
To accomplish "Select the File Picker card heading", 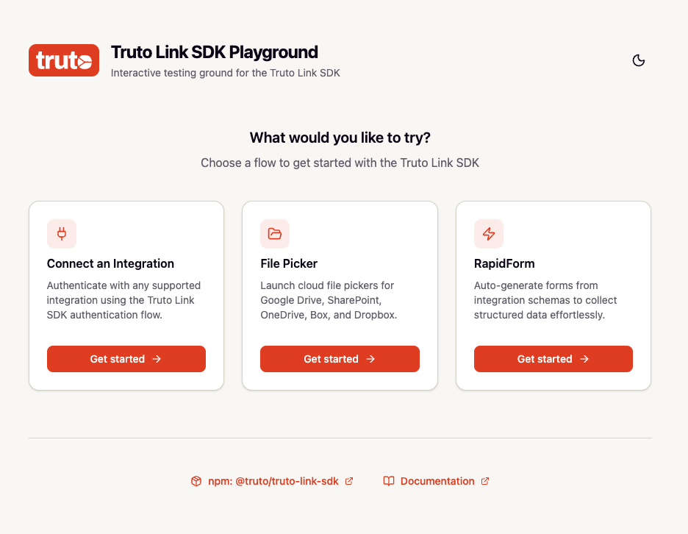I will point(289,263).
